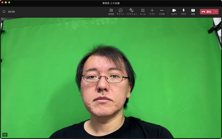Leave the meeting with 退出 button
This screenshot has width=222, height=139.
coord(206,12)
